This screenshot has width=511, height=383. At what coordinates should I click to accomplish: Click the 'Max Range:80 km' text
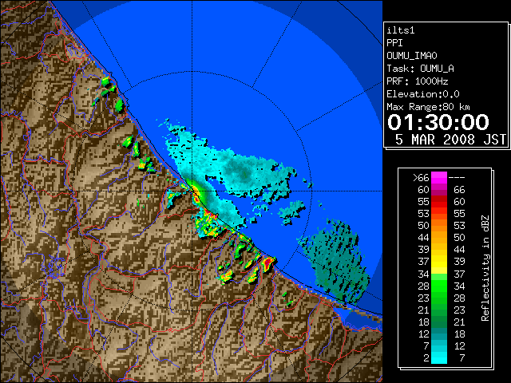[428, 107]
